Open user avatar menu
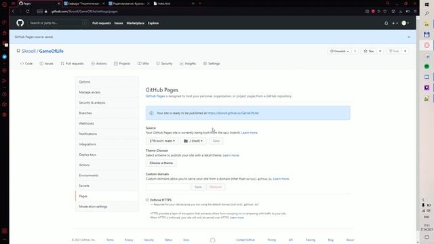 (406, 23)
